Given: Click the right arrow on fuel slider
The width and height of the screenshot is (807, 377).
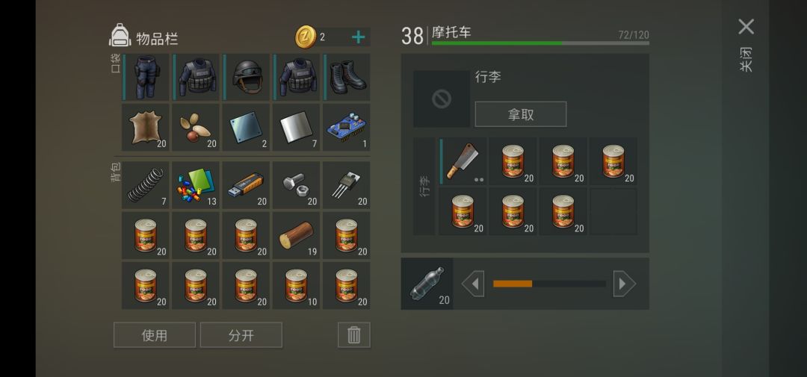Looking at the screenshot, I should (624, 284).
